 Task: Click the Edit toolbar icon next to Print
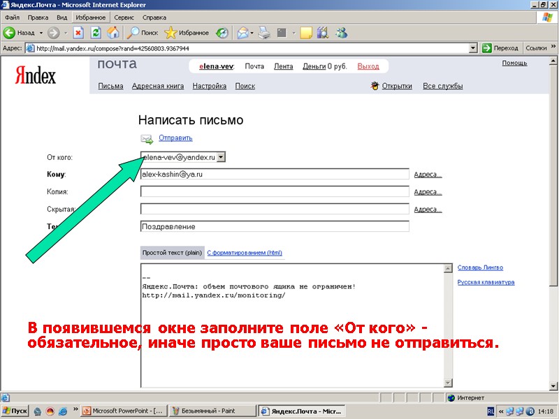pyautogui.click(x=282, y=33)
